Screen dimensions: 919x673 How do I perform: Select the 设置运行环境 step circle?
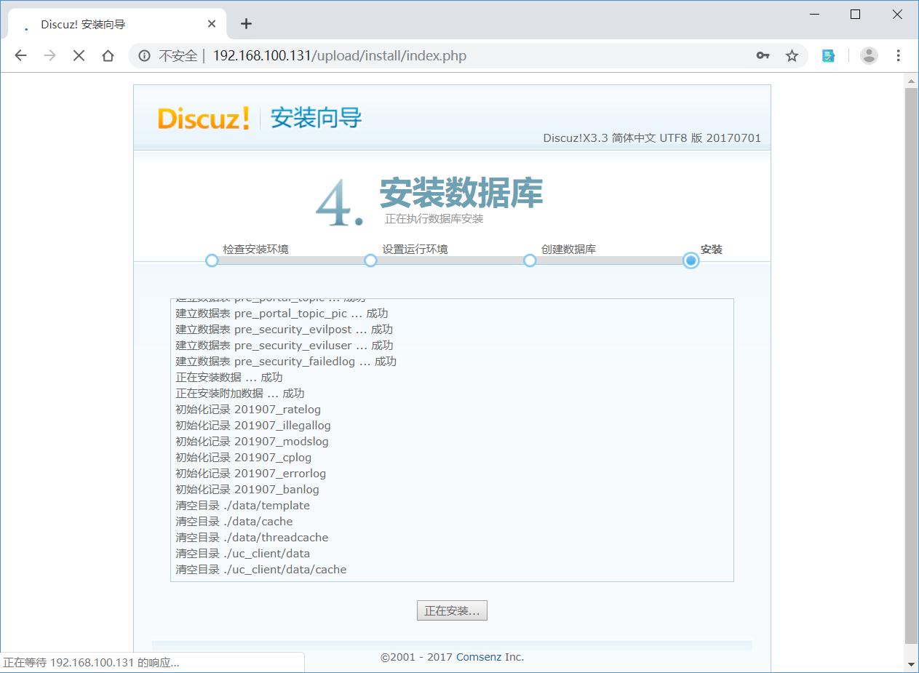(371, 260)
